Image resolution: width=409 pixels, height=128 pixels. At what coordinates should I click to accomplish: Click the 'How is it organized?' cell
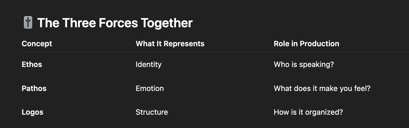click(x=308, y=112)
